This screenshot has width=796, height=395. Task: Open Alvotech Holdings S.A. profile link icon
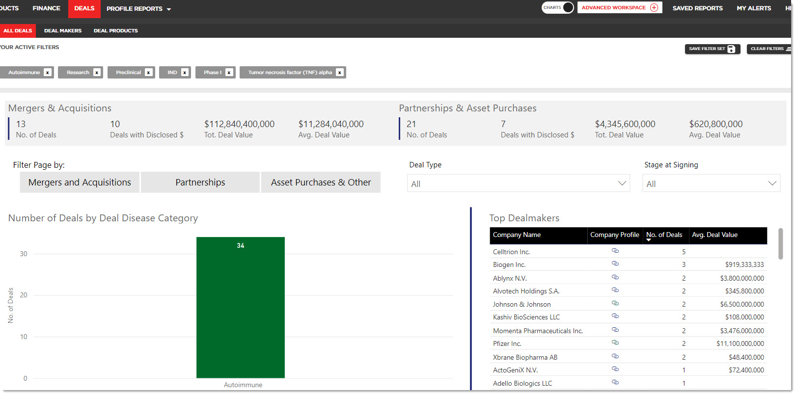615,290
